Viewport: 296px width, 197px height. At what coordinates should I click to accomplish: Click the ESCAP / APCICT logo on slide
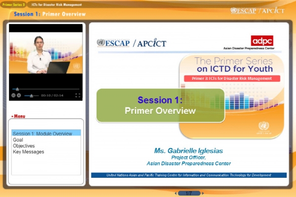pyautogui.click(x=132, y=43)
